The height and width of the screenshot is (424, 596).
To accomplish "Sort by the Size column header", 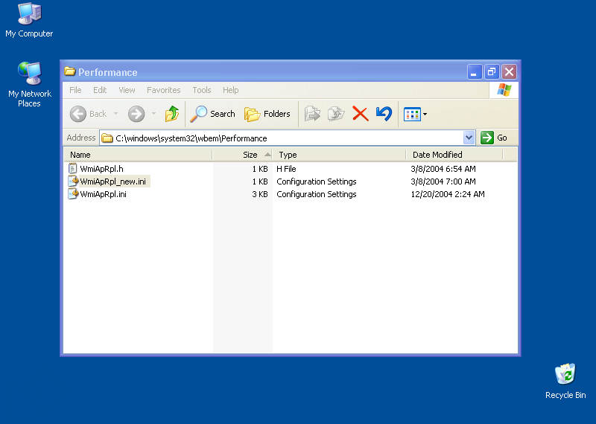I will point(242,155).
